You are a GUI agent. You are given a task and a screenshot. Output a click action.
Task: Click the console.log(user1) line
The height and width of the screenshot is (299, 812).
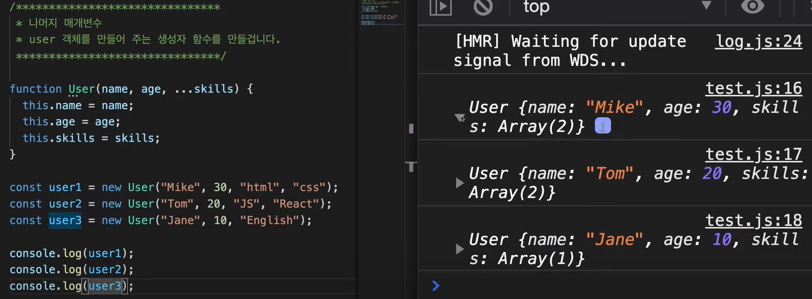tap(71, 253)
